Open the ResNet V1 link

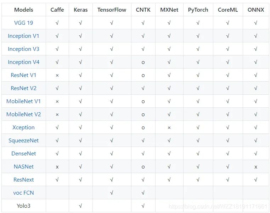[23, 75]
